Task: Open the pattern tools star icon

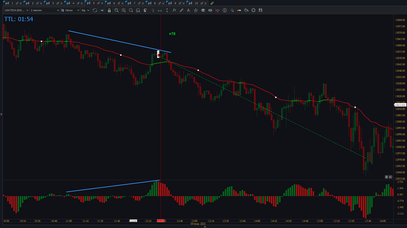Action: 196,10
